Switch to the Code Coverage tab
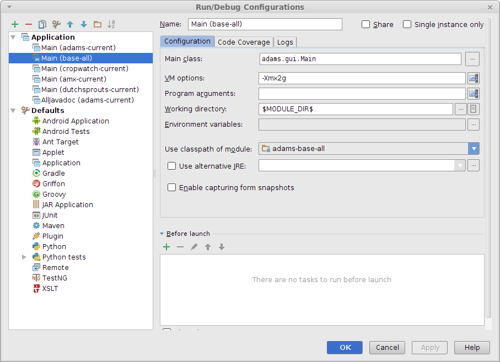500x362 pixels. coord(244,42)
